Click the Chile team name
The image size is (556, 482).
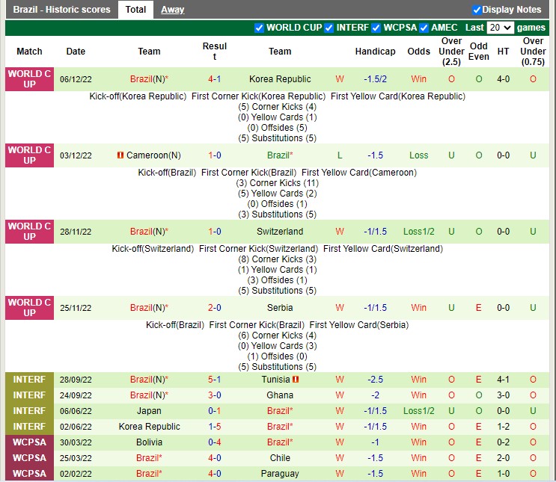tap(280, 458)
